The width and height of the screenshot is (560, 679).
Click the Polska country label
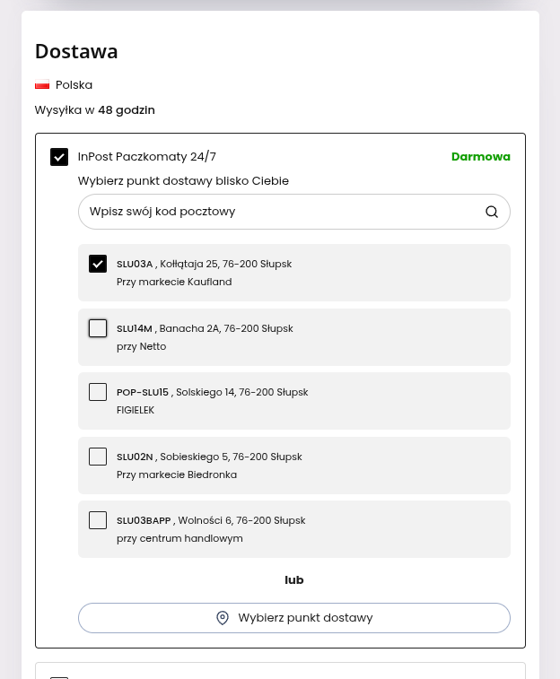click(74, 85)
